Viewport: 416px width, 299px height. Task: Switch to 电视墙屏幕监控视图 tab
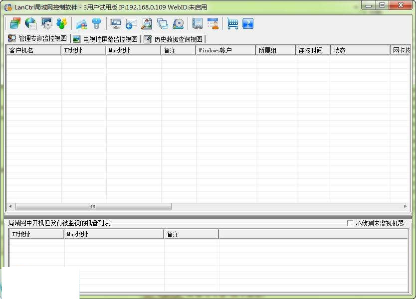click(x=106, y=39)
